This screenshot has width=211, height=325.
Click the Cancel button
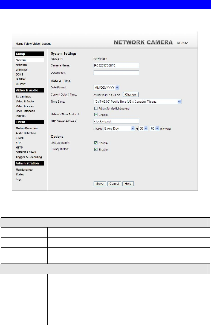point(114,184)
